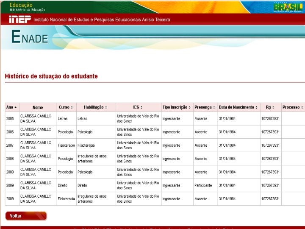The width and height of the screenshot is (305, 229).
Task: Click the INEP logo
Action: (20, 19)
